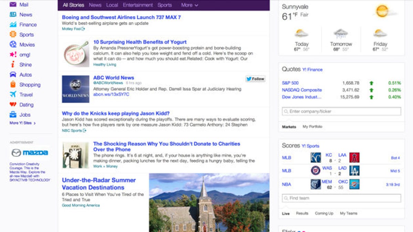Click the Autos car icon
Screen dimensions: 413x232
[13, 74]
